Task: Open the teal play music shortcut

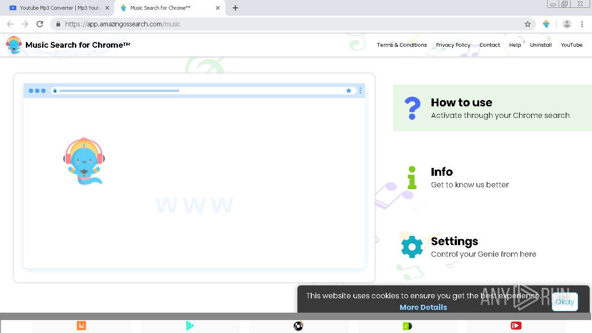Action: pyautogui.click(x=190, y=326)
